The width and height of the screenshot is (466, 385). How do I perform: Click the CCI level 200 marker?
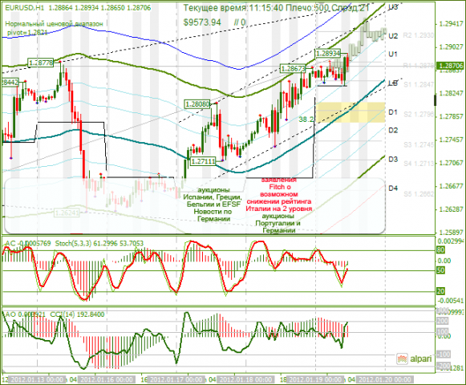coord(443,321)
